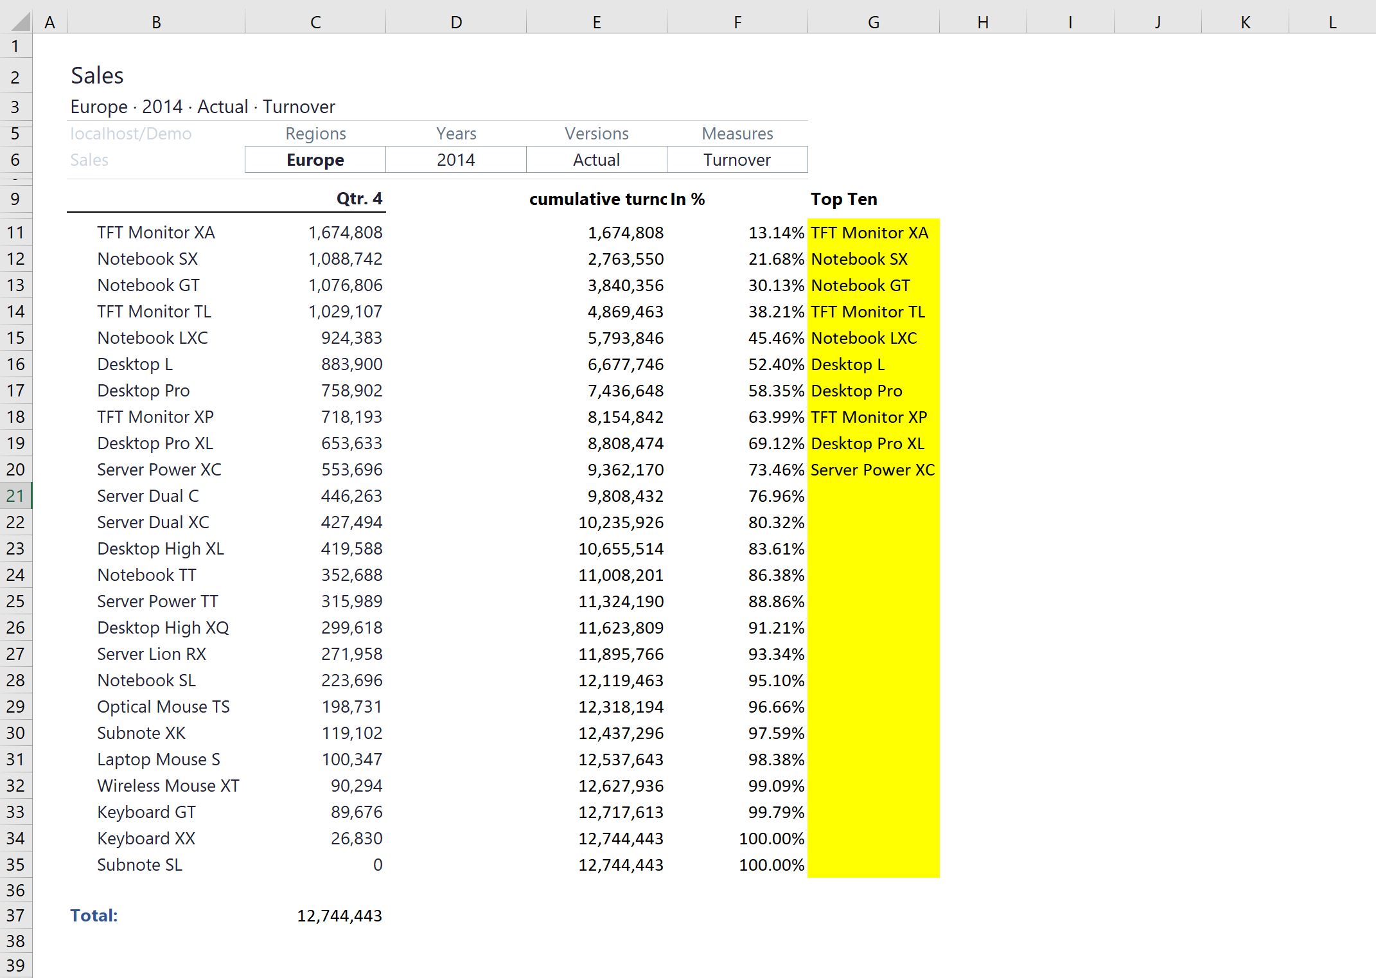Open the Europe region selector cell
Image resolution: width=1376 pixels, height=978 pixels.
(315, 160)
